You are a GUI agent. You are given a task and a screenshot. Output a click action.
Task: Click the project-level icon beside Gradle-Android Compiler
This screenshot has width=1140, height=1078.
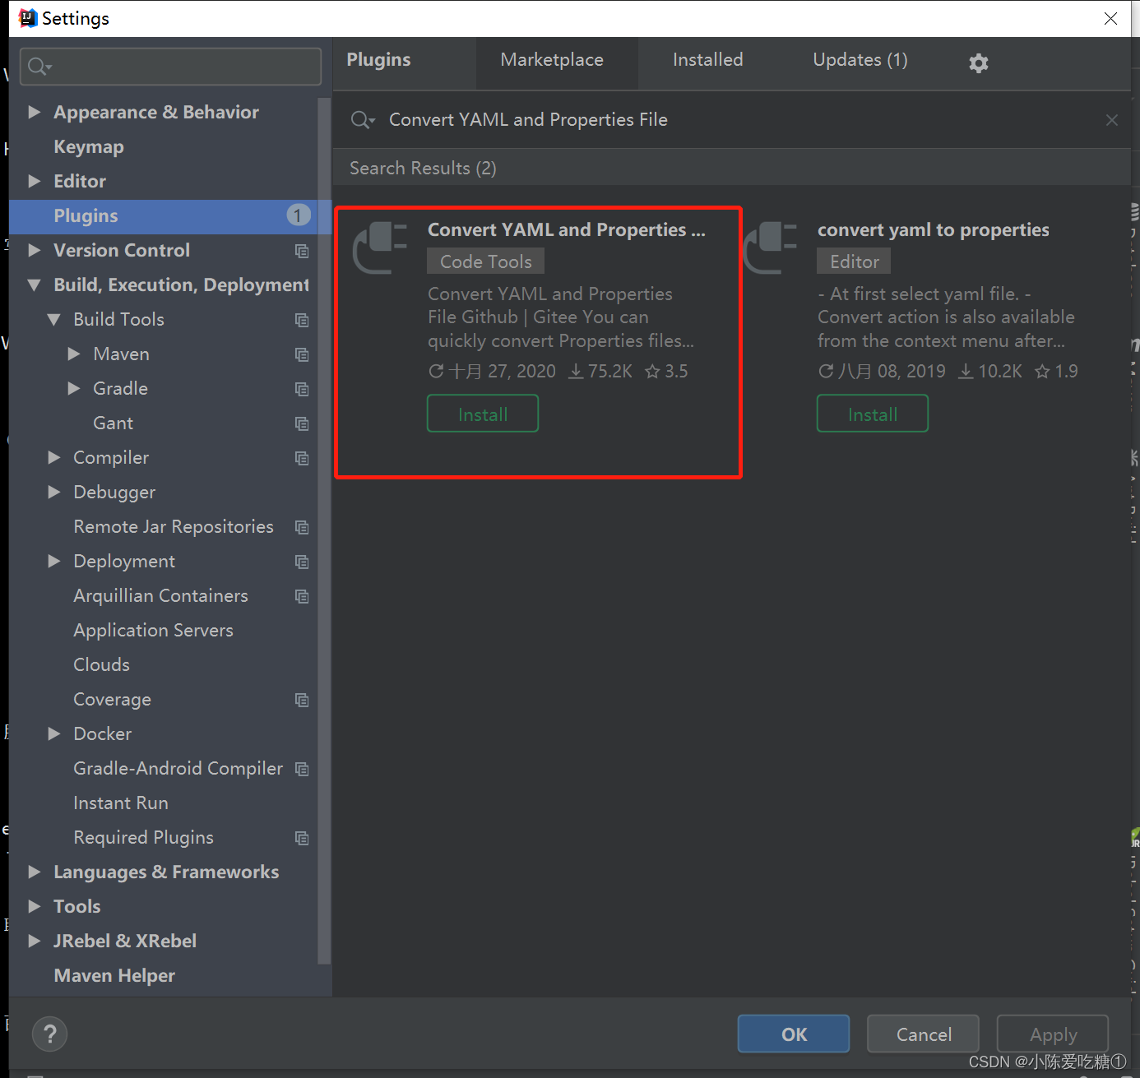coord(302,769)
